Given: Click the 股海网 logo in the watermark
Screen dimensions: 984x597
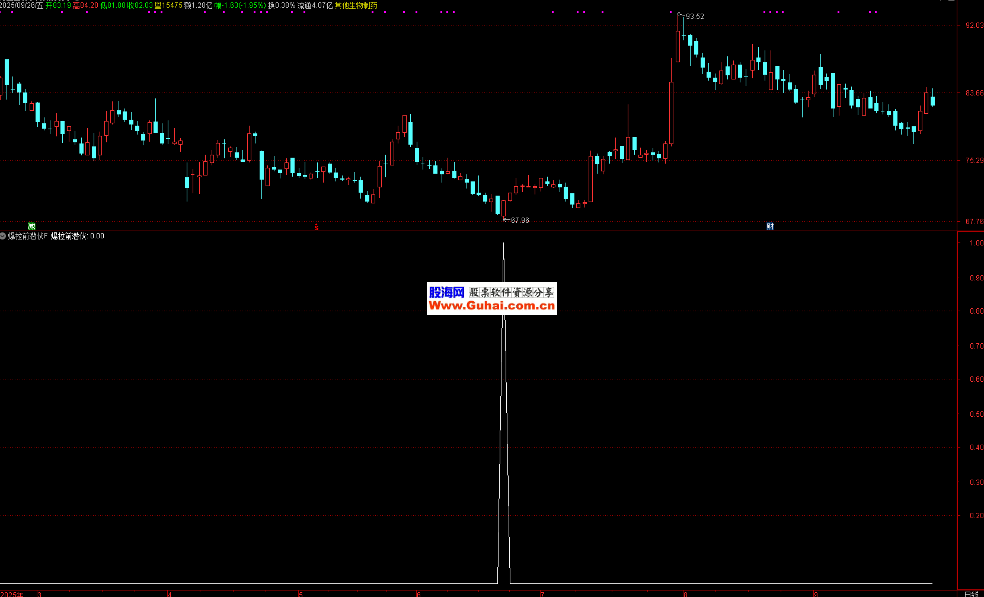Looking at the screenshot, I should pyautogui.click(x=446, y=292).
